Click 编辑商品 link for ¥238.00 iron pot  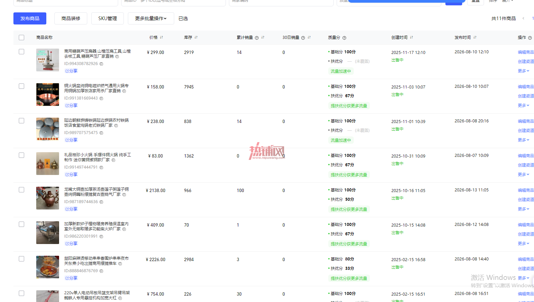(526, 121)
